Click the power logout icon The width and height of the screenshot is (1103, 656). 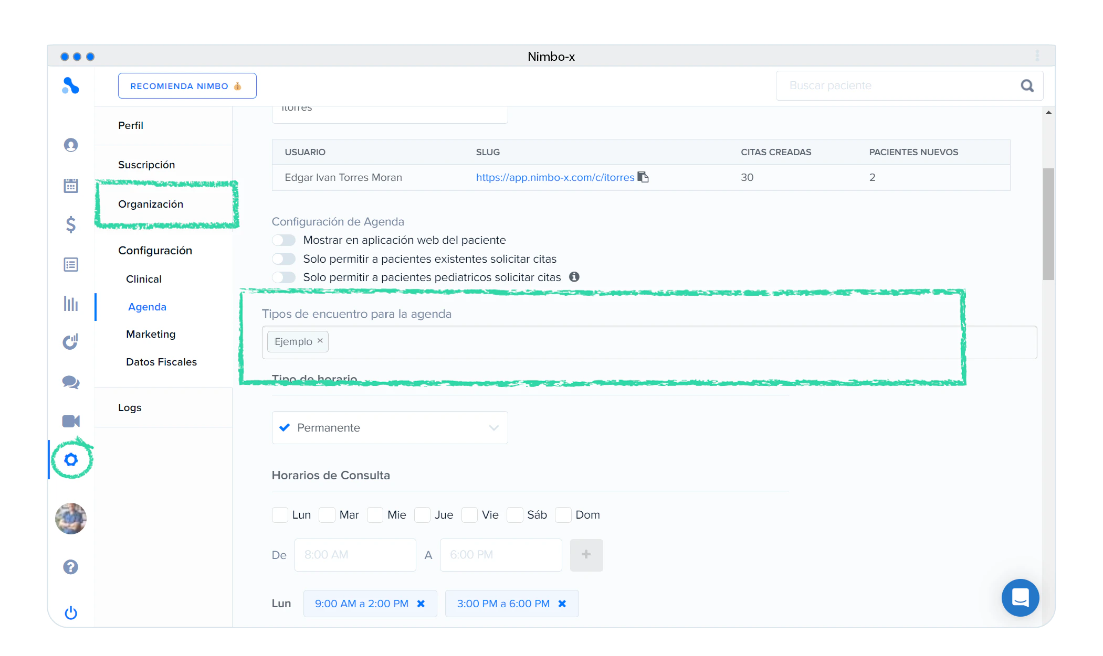71,612
